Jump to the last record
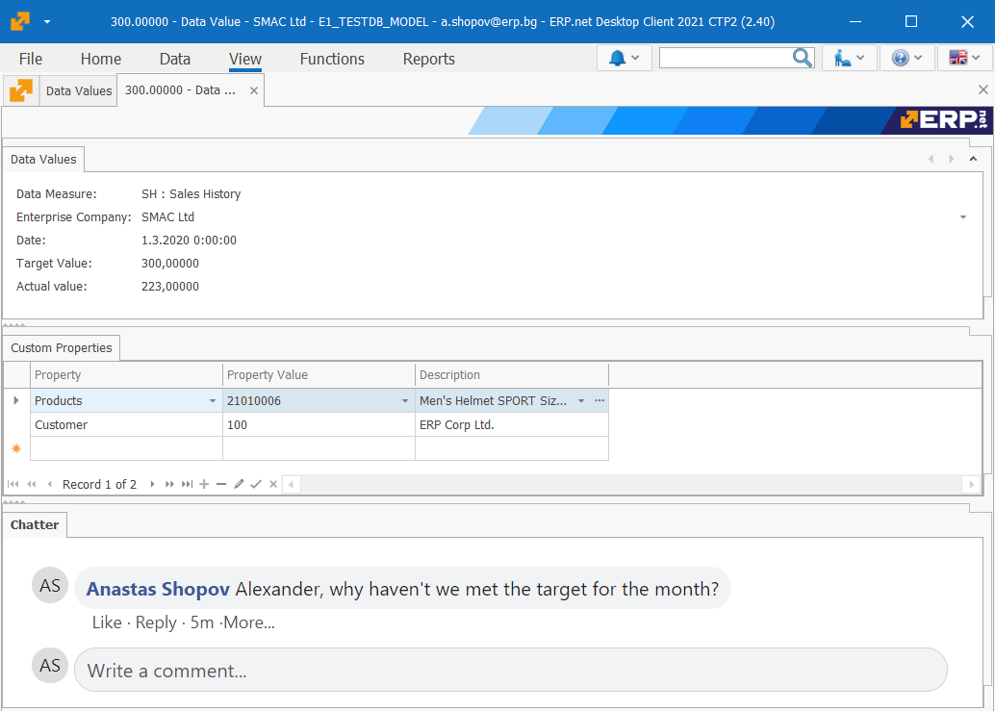995x711 pixels. [x=187, y=484]
